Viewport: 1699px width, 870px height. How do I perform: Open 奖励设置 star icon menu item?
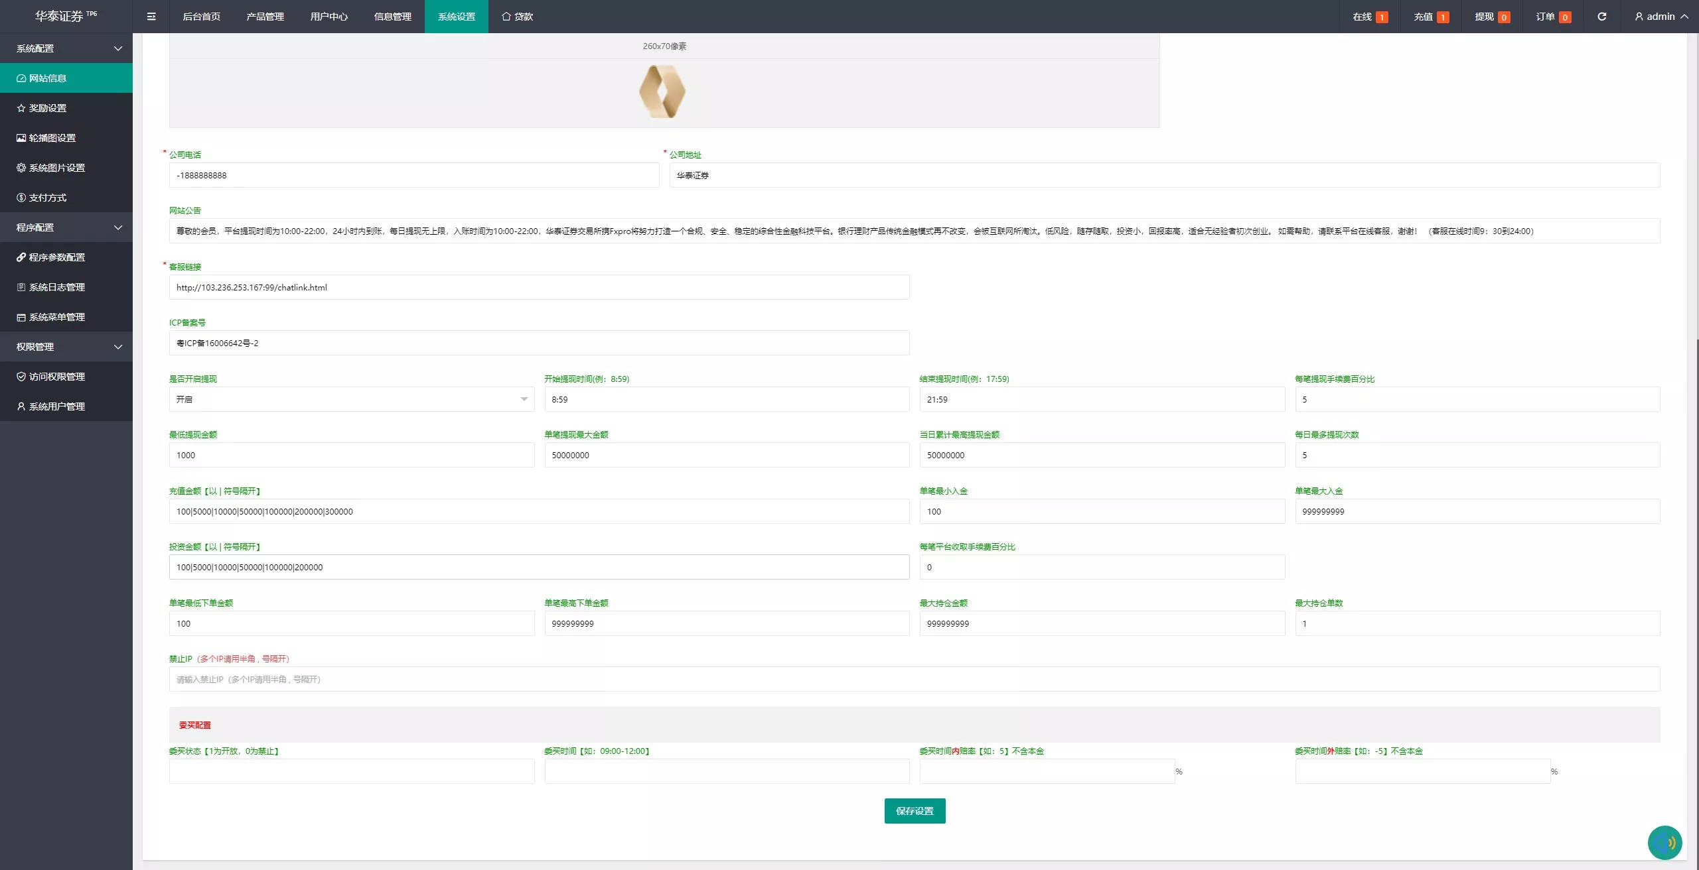(66, 108)
